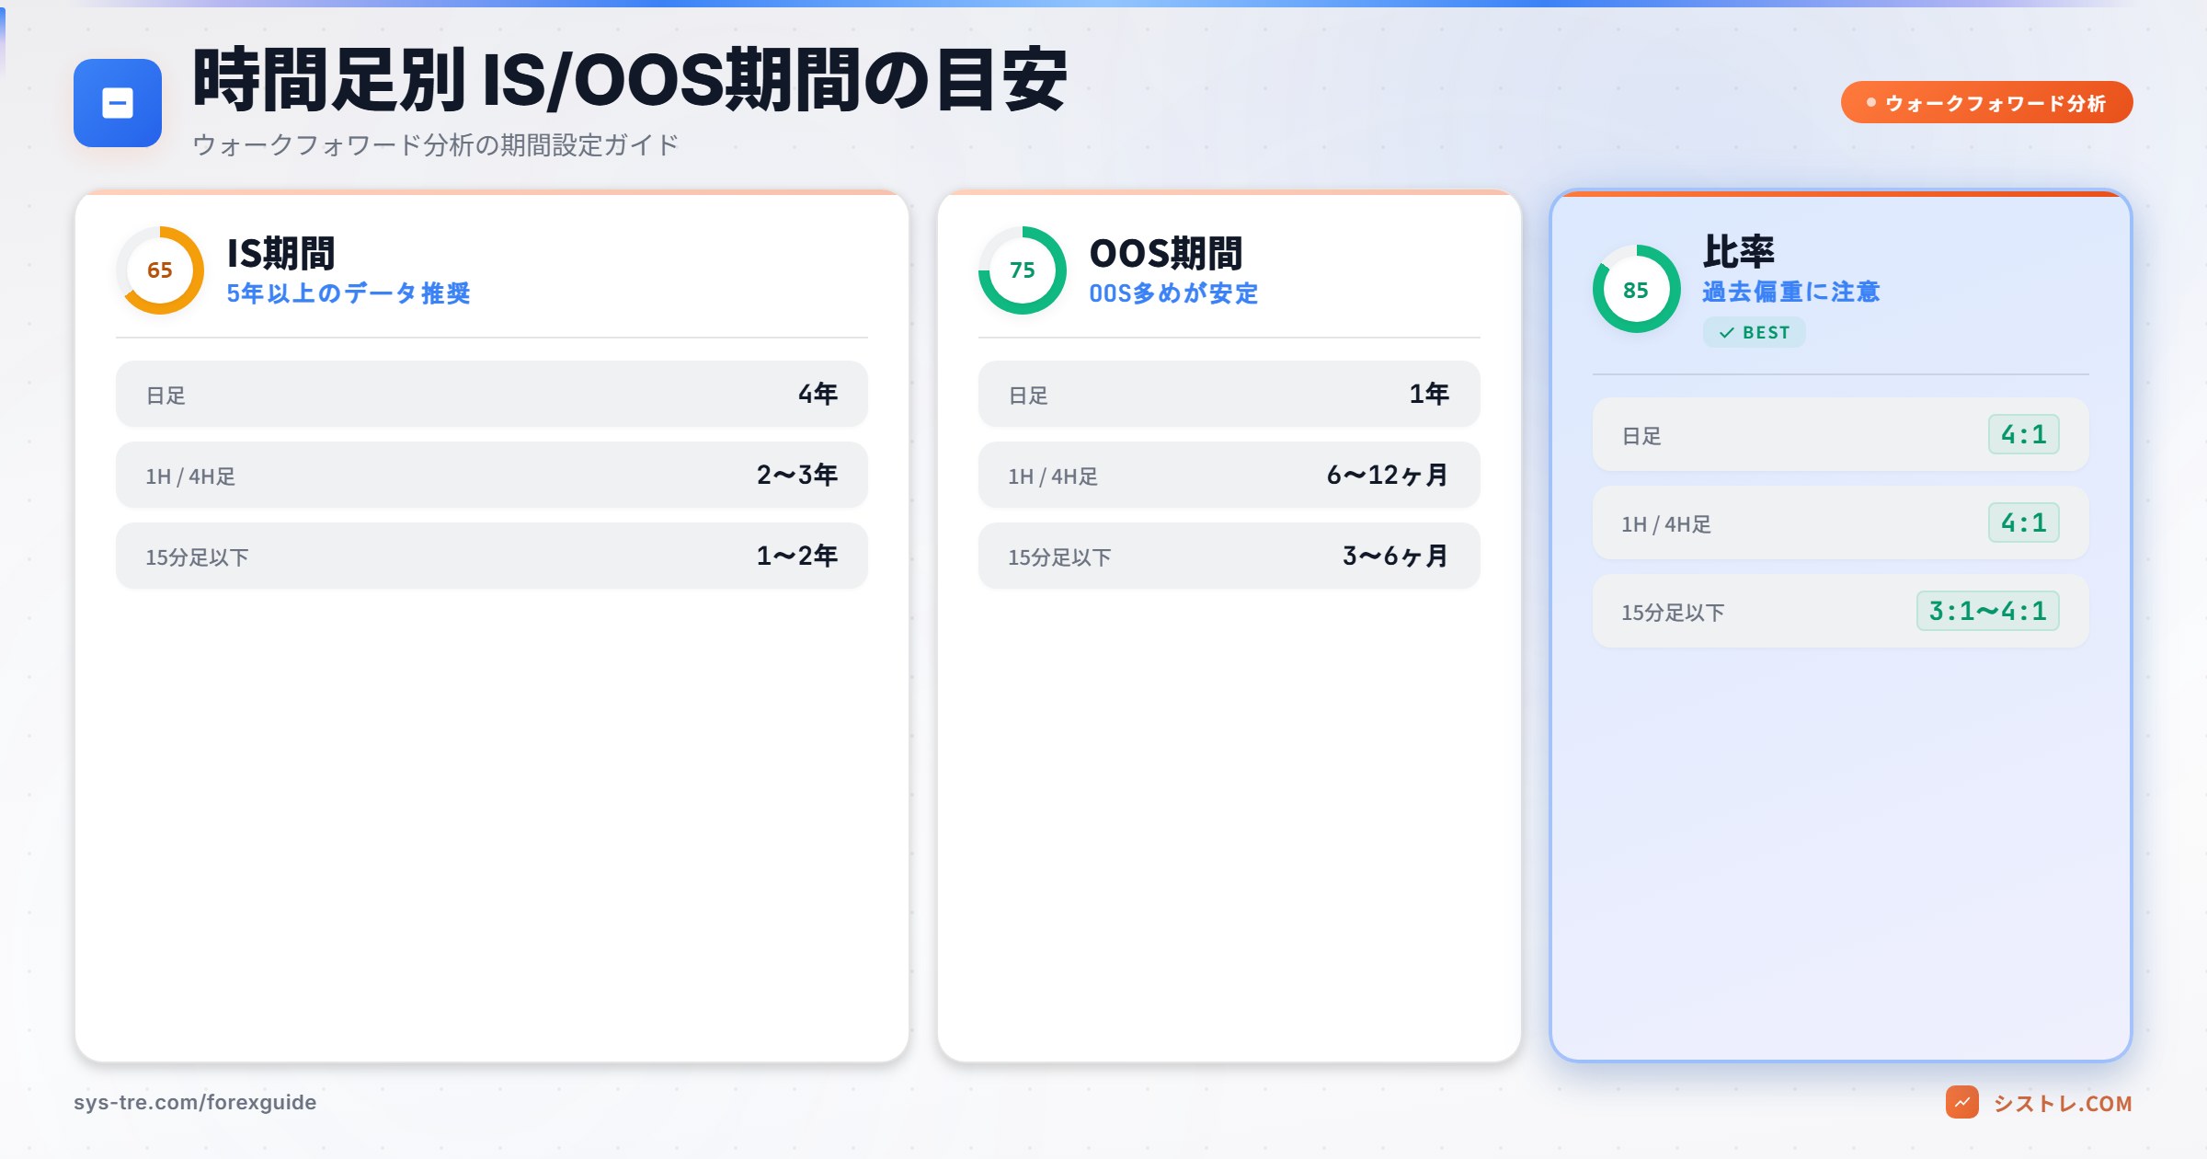Click the 比率 card heading
The height and width of the screenshot is (1159, 2207).
coord(1739,250)
